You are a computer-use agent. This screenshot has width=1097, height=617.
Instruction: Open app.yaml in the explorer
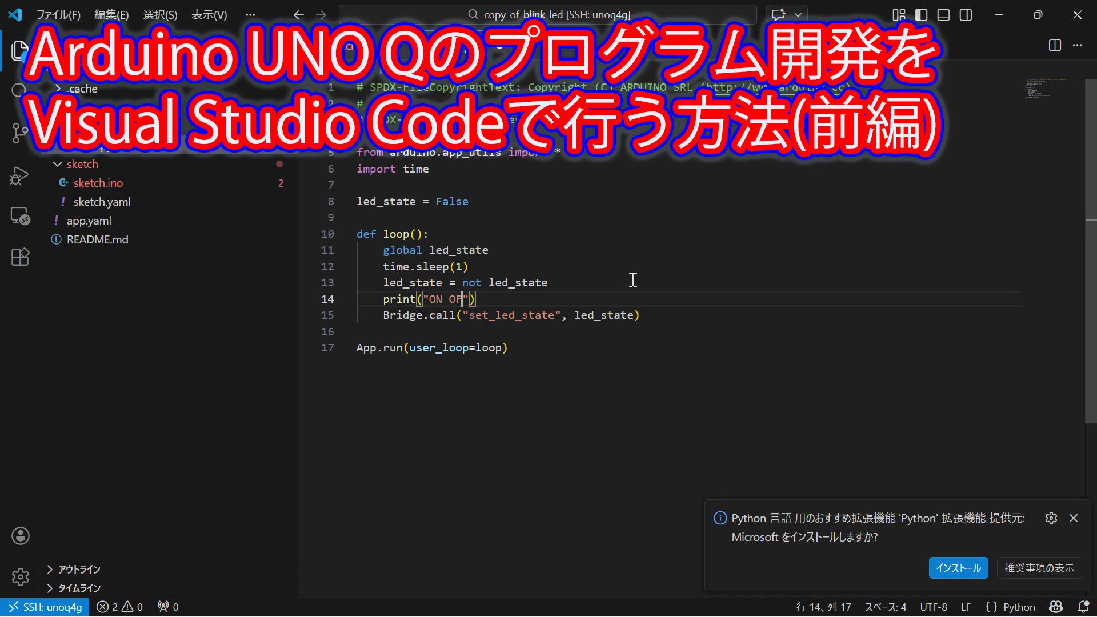point(170,221)
